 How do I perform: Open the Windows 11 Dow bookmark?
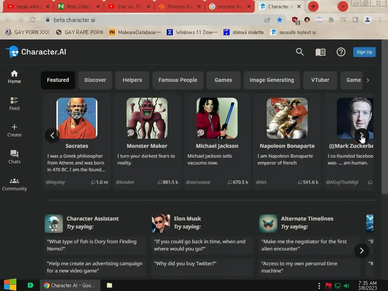click(192, 32)
